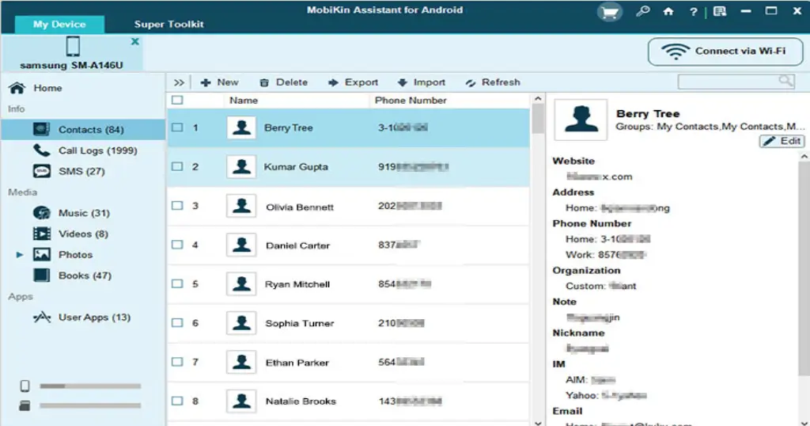Image resolution: width=810 pixels, height=426 pixels.
Task: Click the contact list scrollbar thumb
Action: pyautogui.click(x=538, y=119)
